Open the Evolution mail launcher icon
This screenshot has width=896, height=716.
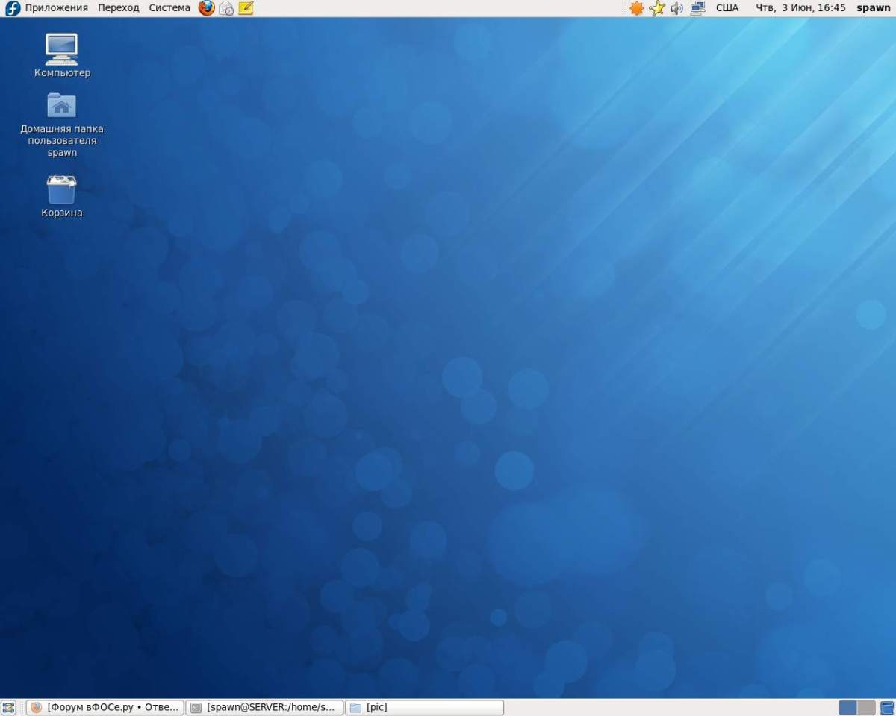click(226, 8)
